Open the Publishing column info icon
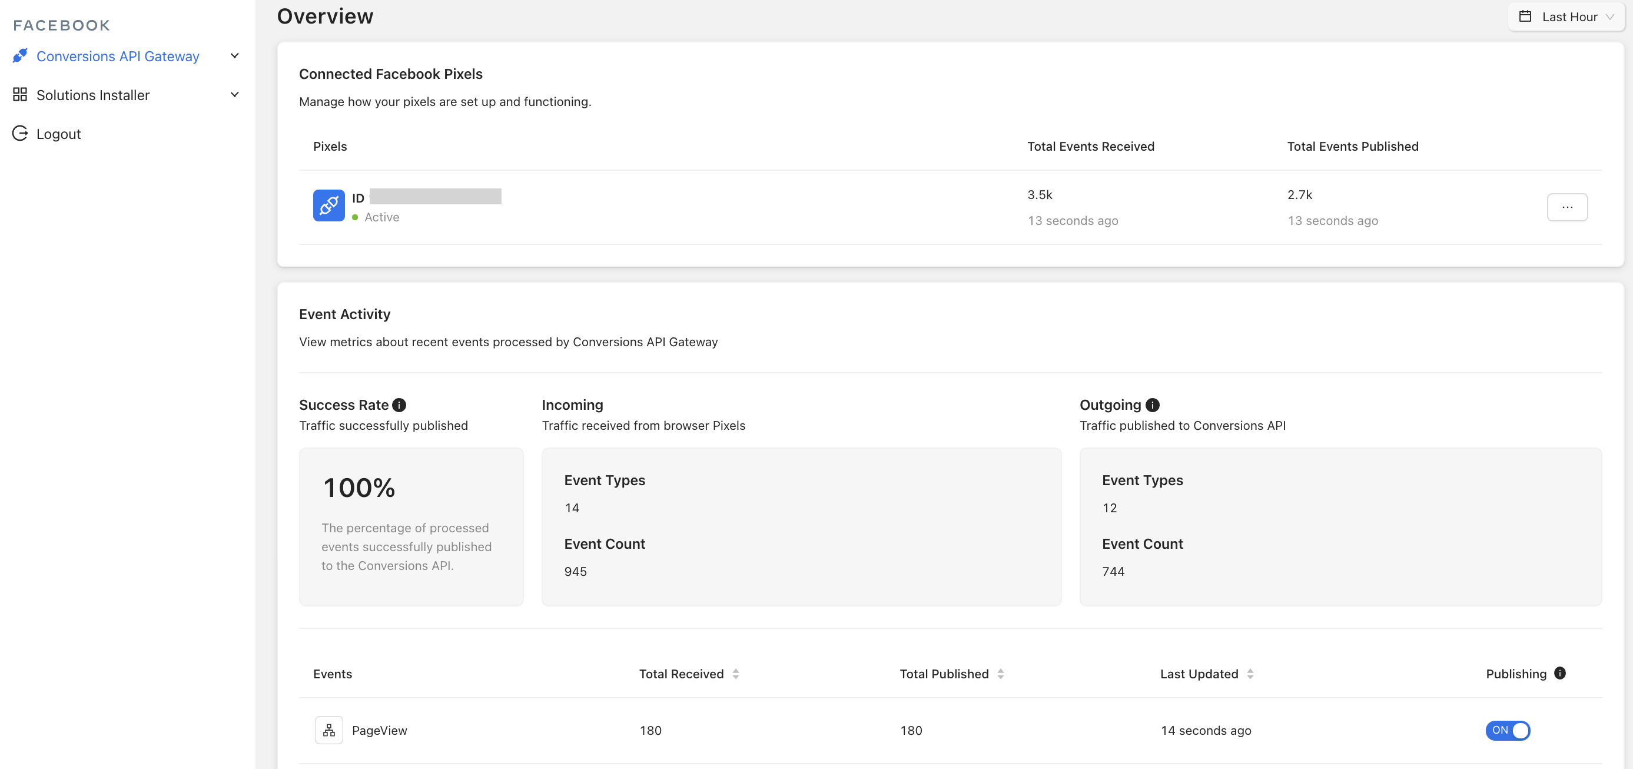The width and height of the screenshot is (1633, 769). (x=1560, y=673)
